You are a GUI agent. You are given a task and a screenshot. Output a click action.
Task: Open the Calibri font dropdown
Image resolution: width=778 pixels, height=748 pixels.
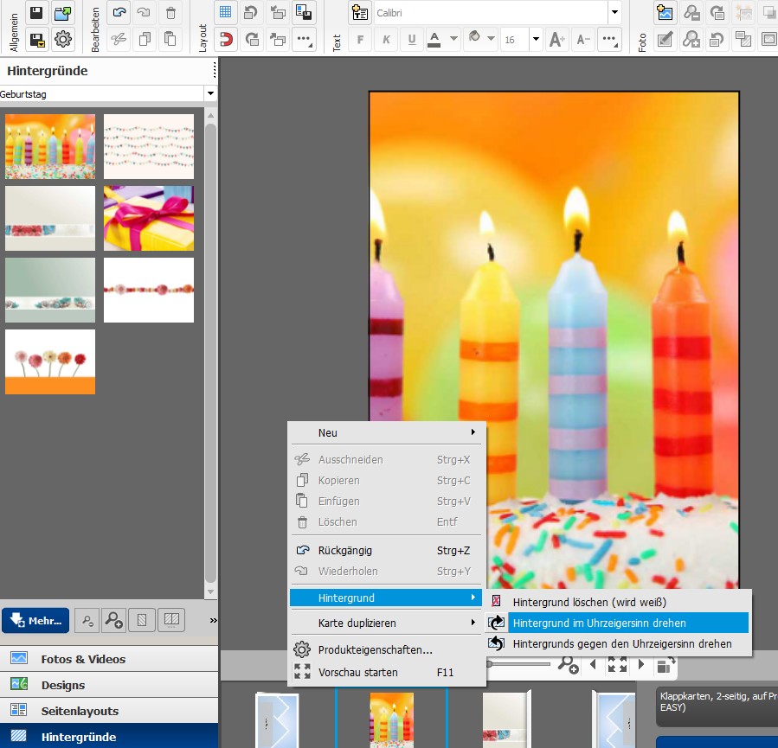[614, 12]
